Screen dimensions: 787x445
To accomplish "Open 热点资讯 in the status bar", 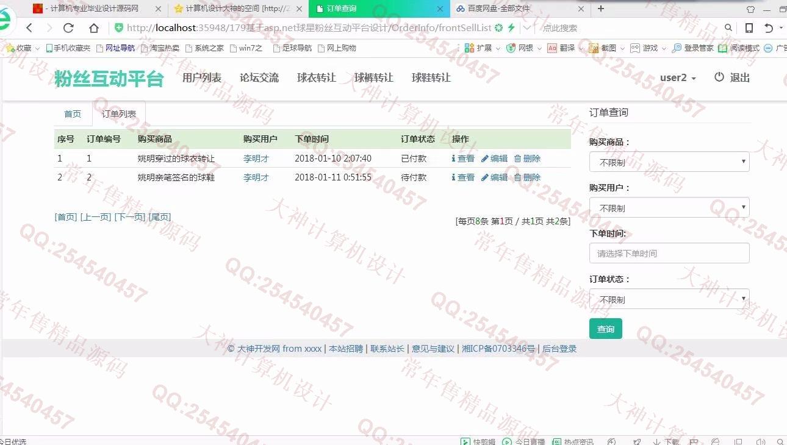I will pyautogui.click(x=573, y=441).
